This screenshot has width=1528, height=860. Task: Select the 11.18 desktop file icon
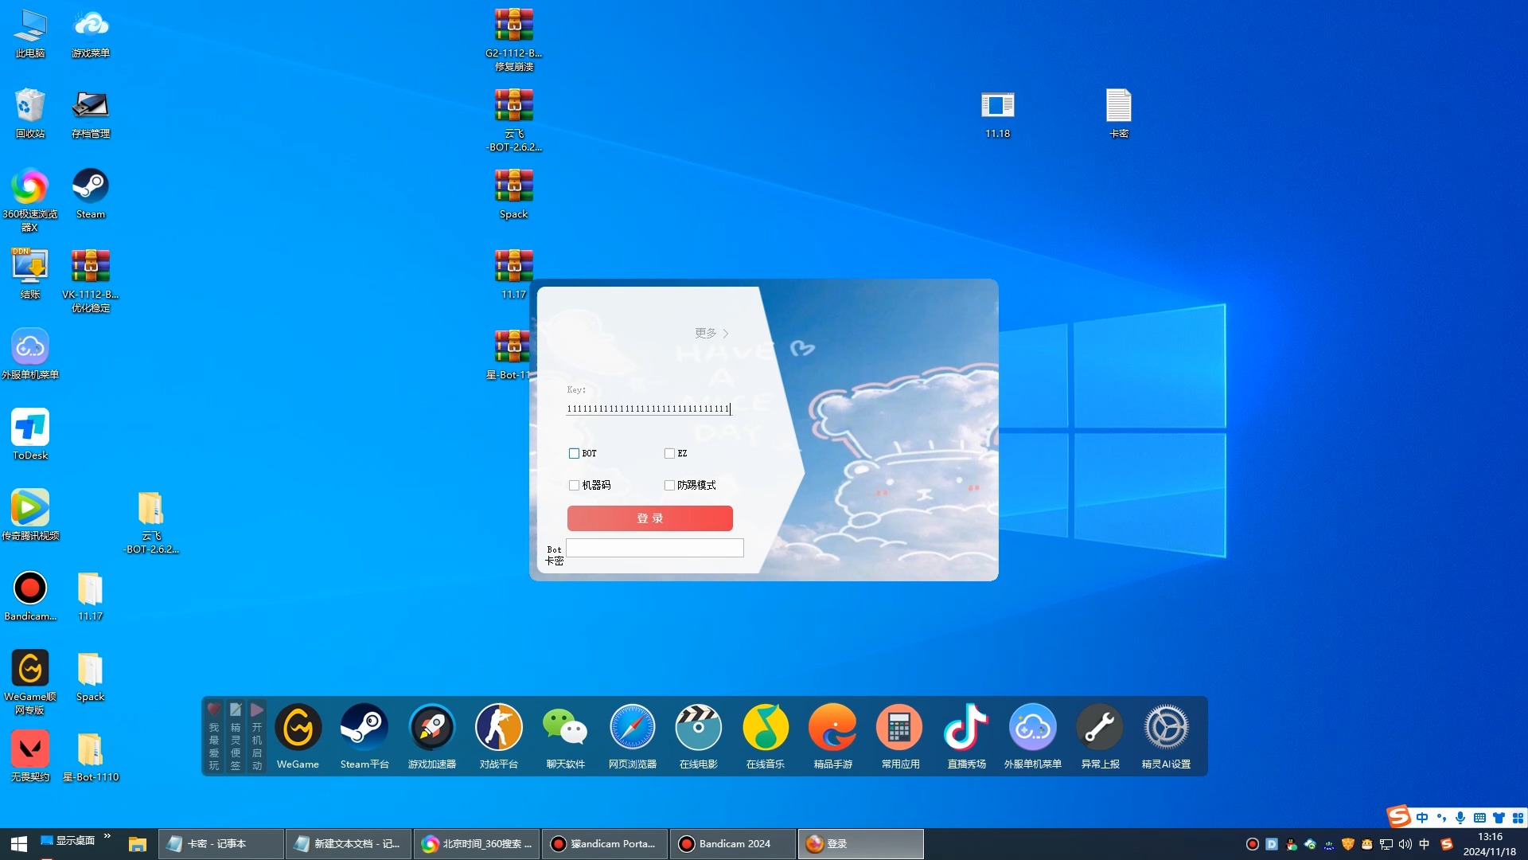(x=997, y=113)
